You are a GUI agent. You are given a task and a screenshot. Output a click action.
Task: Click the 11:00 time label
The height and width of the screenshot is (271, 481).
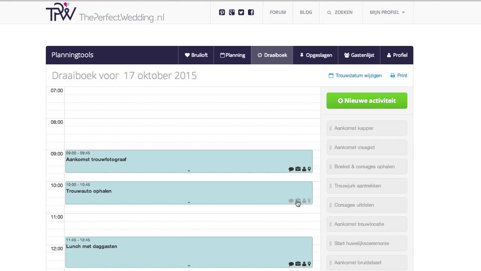(57, 217)
